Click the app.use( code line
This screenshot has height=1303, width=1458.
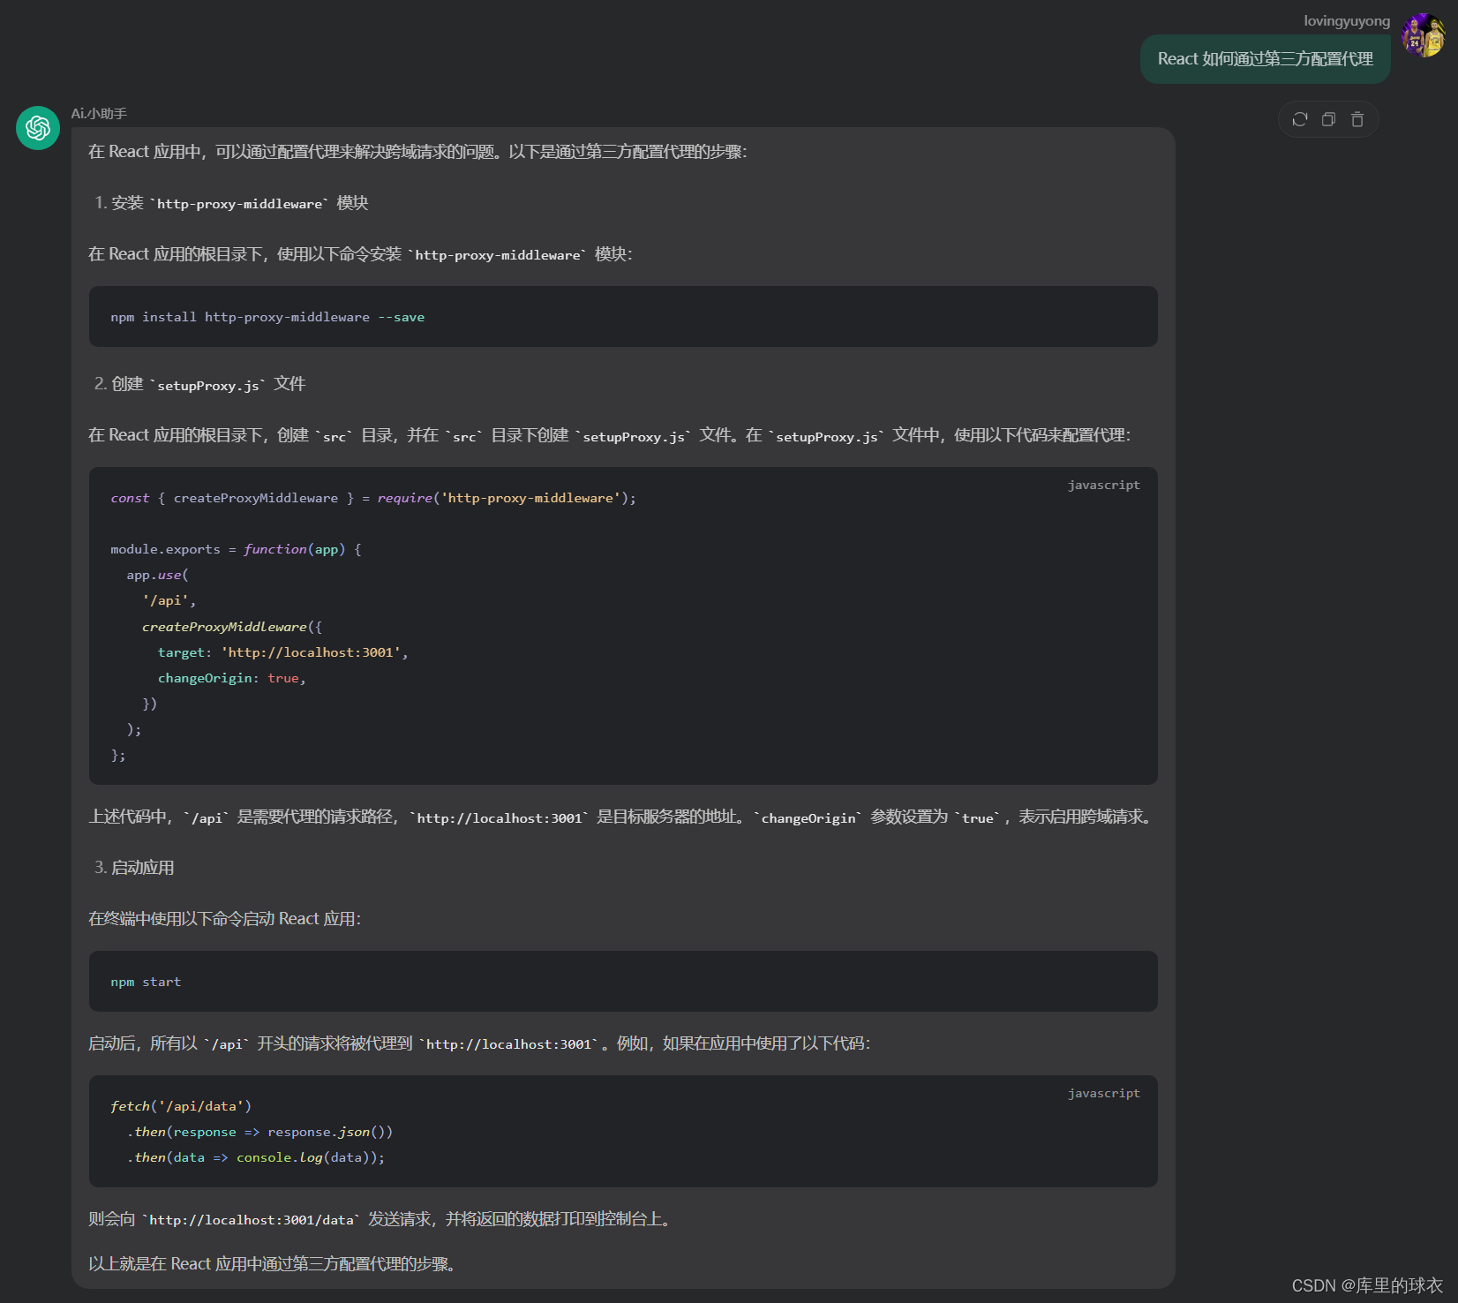point(157,575)
